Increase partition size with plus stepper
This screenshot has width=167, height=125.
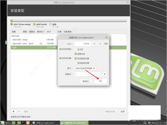pos(100,44)
